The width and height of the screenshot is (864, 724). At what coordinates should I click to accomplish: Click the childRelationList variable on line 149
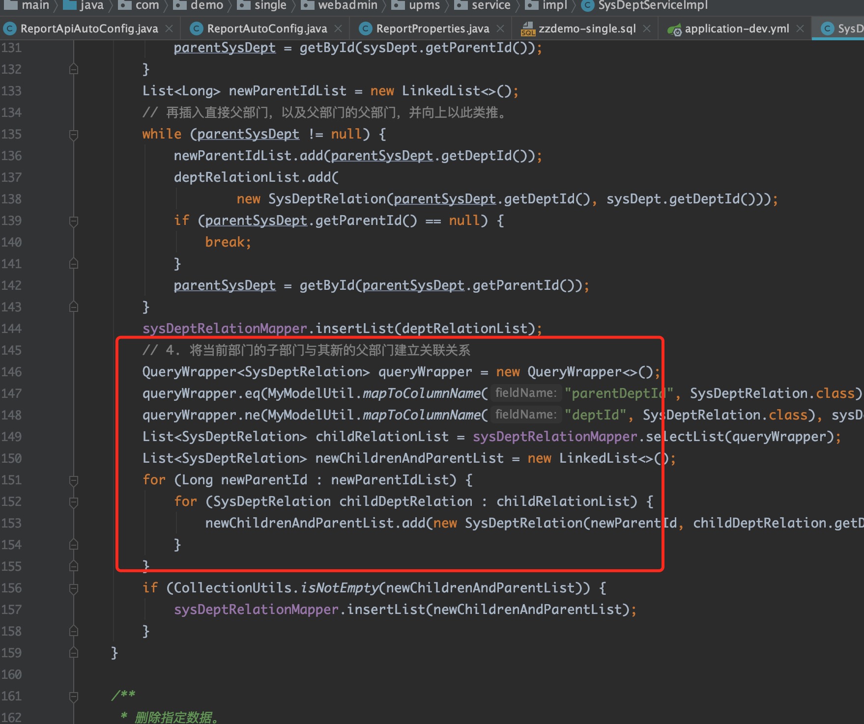382,437
